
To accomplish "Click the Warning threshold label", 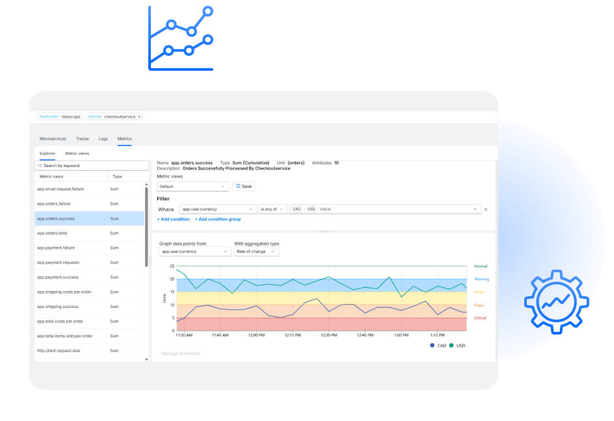I will point(482,279).
